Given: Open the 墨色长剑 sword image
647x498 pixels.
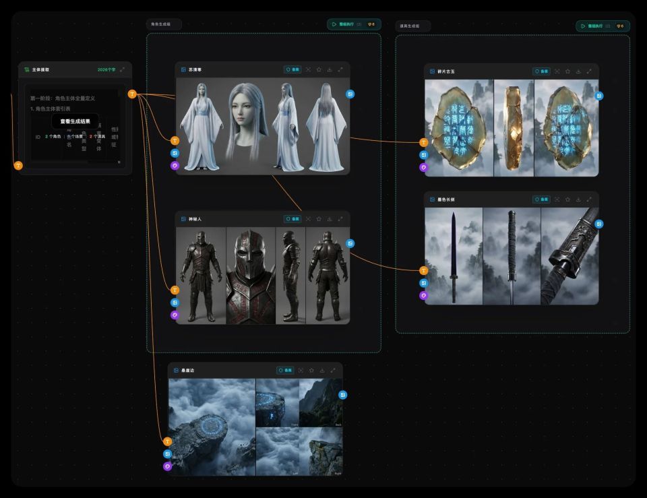Looking at the screenshot, I should pos(512,256).
